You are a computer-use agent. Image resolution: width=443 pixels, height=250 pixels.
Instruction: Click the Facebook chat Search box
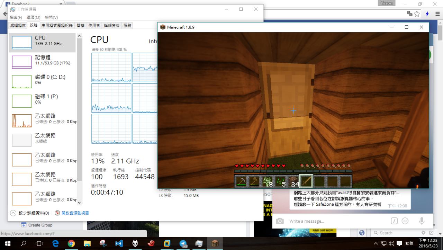pos(395,233)
